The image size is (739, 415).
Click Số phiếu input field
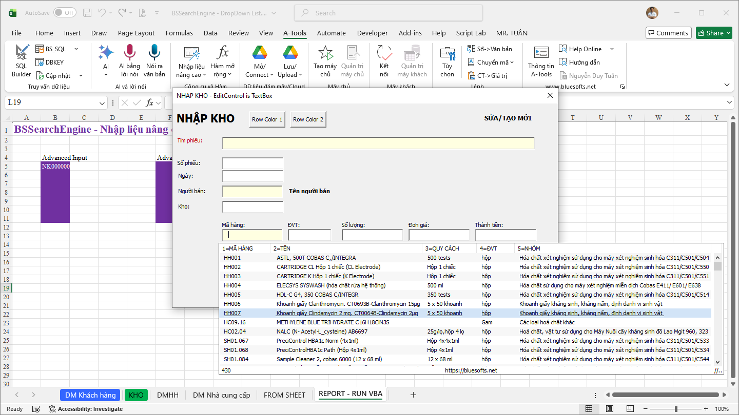[252, 163]
